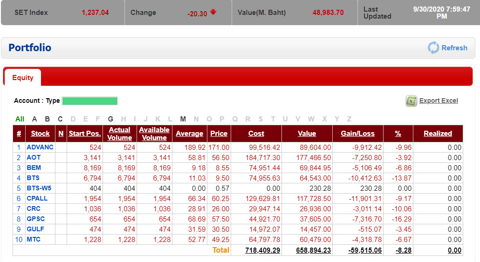480x262 pixels.
Task: Sort by Gain/Loss column header
Action: (357, 134)
